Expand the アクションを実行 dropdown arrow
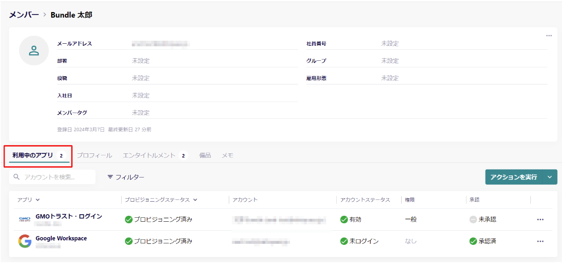562x263 pixels. coord(550,177)
